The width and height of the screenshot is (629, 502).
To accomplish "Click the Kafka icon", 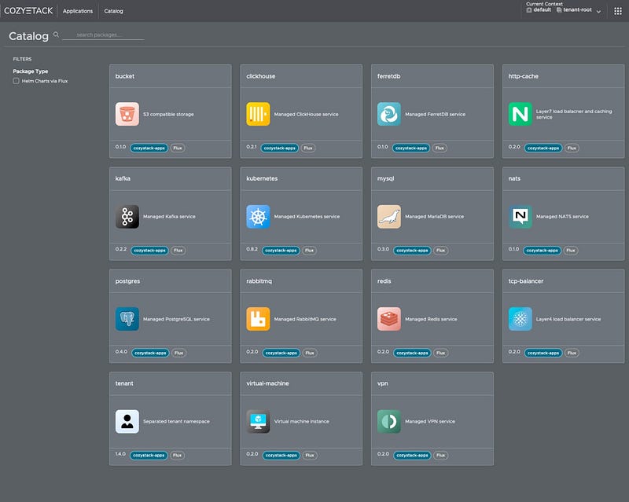I will [x=127, y=217].
